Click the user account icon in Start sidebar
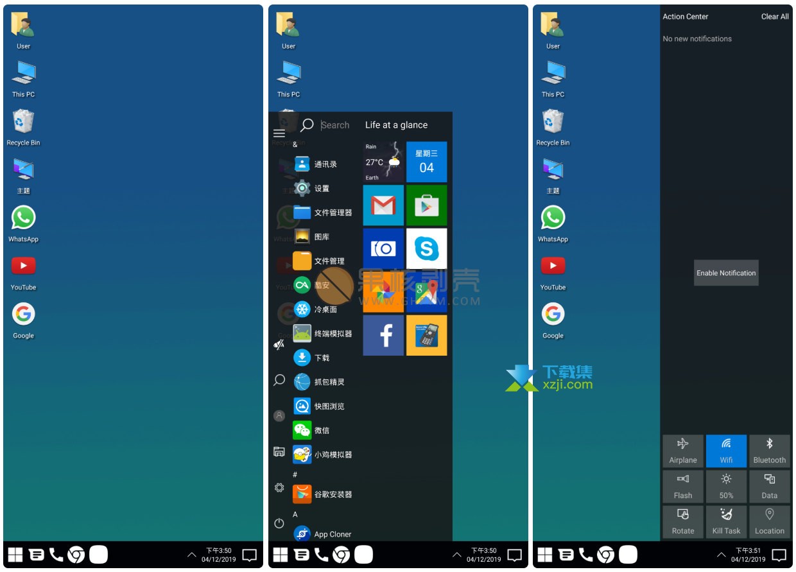This screenshot has height=572, width=796. tap(279, 415)
